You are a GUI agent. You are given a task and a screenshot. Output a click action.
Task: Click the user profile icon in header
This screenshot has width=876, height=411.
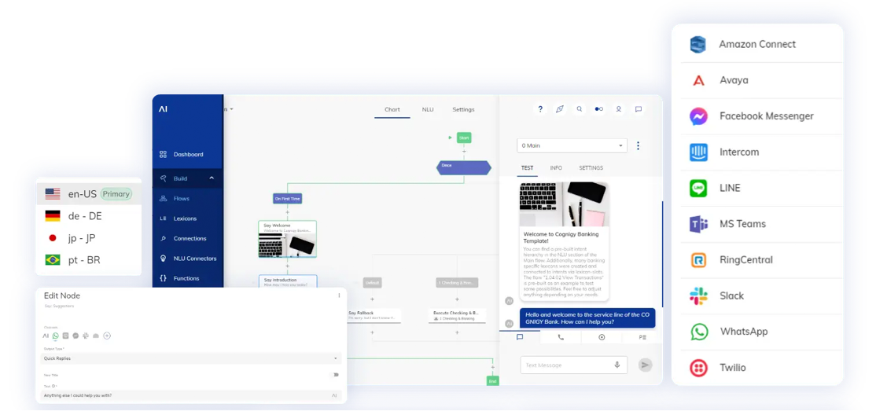[x=618, y=109]
